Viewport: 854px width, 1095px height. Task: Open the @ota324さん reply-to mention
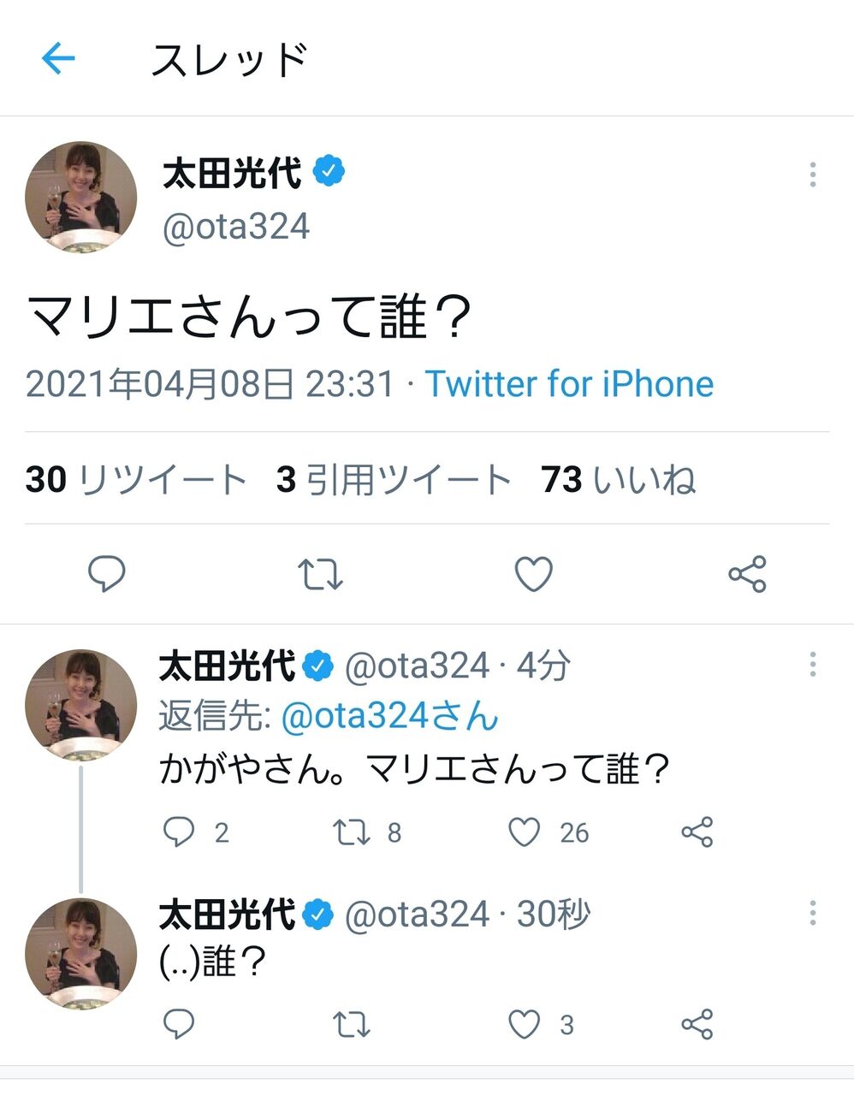[x=389, y=716]
